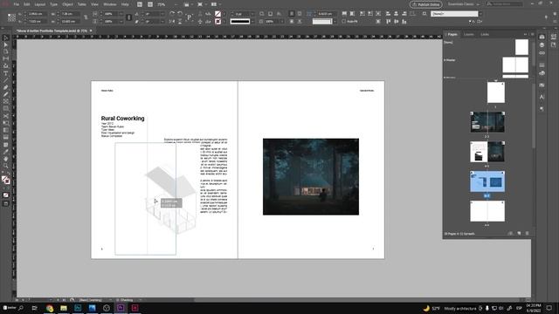Image resolution: width=559 pixels, height=314 pixels.
Task: Click the Edit page size button
Action: pos(510,234)
